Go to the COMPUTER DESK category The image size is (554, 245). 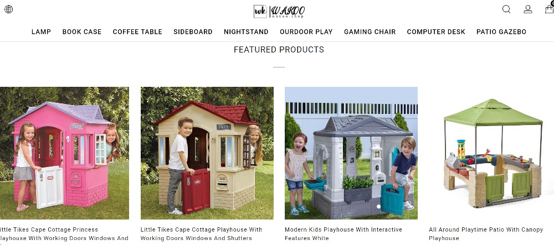436,32
